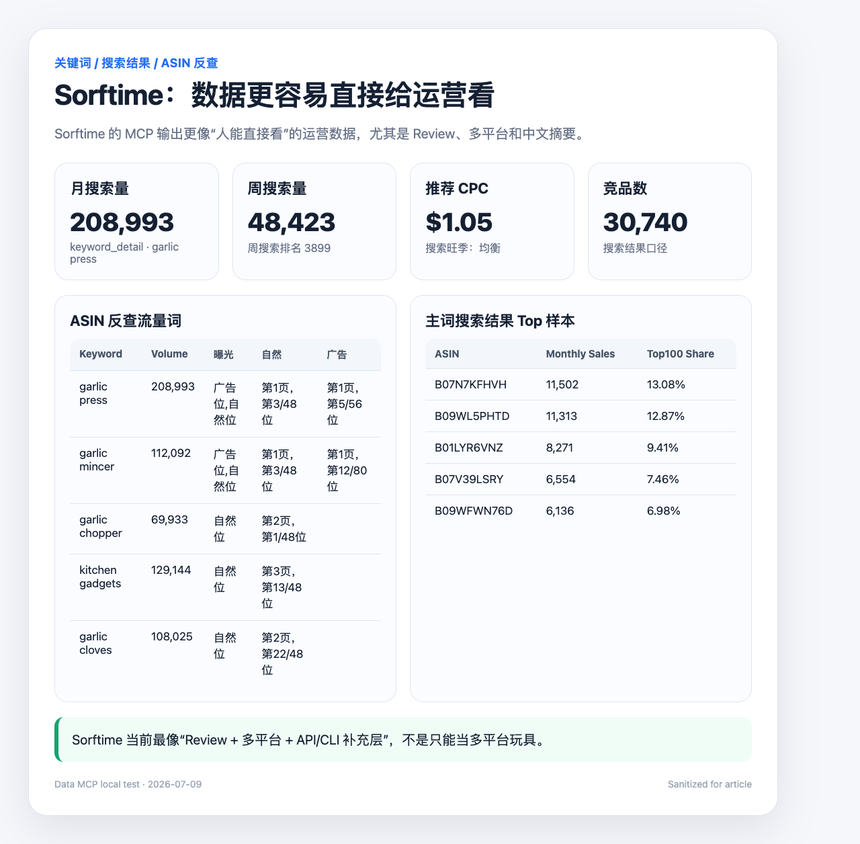The width and height of the screenshot is (860, 844).
Task: Select the 'garlic chopper' keyword cell
Action: (101, 526)
